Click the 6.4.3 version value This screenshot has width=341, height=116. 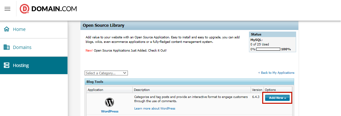(x=256, y=97)
